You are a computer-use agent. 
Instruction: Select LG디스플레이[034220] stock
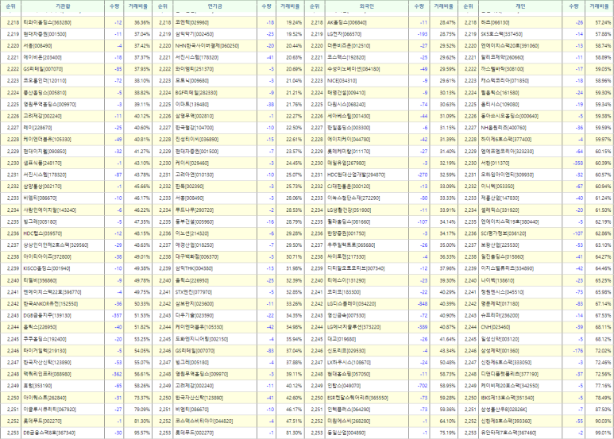(x=351, y=304)
